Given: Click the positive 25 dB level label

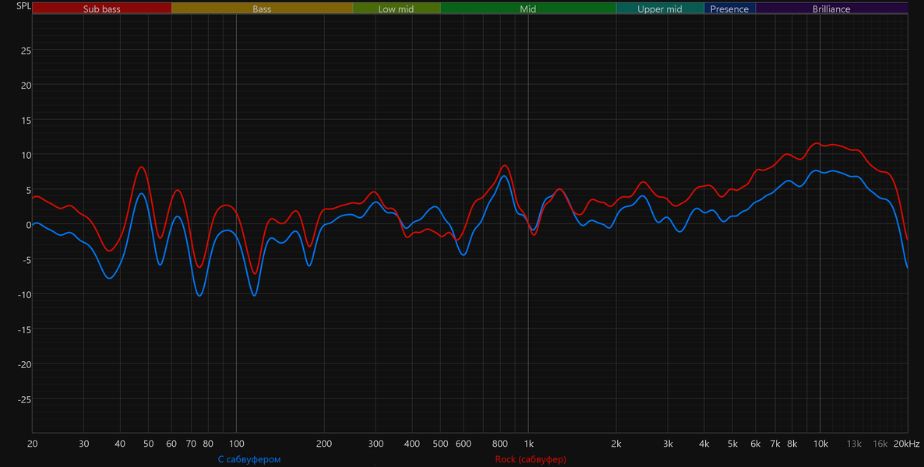Looking at the screenshot, I should pyautogui.click(x=26, y=50).
